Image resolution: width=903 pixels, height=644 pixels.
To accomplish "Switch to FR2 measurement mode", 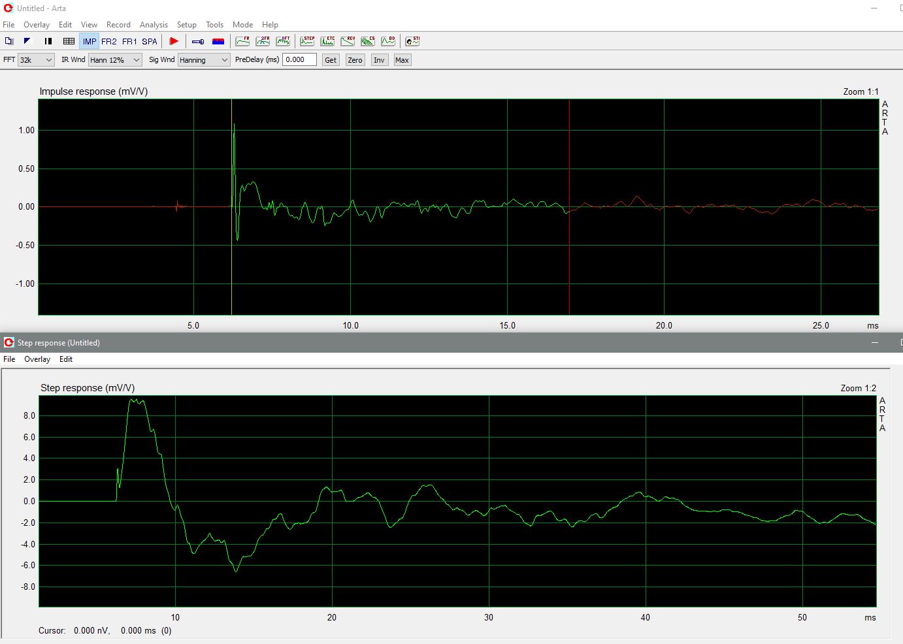I will [x=109, y=41].
